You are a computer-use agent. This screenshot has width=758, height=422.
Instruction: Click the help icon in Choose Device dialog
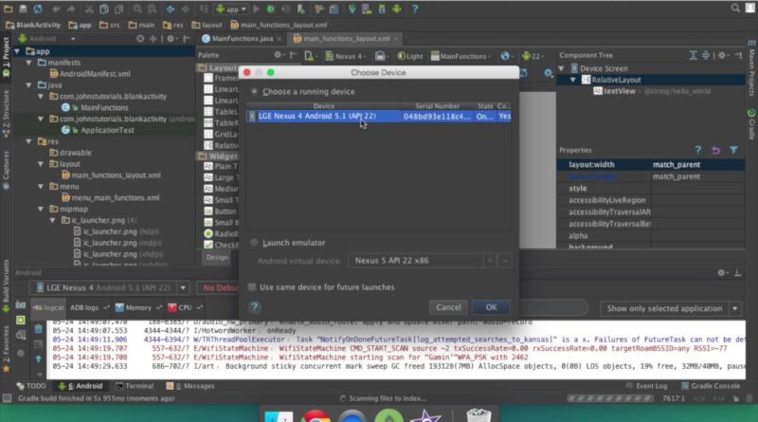pyautogui.click(x=255, y=307)
